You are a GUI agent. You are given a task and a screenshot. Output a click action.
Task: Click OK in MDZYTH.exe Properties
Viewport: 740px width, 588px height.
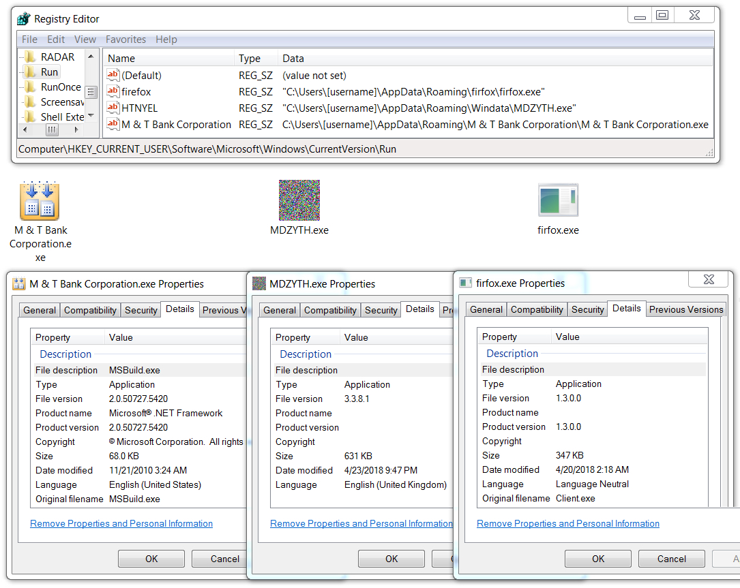(391, 559)
